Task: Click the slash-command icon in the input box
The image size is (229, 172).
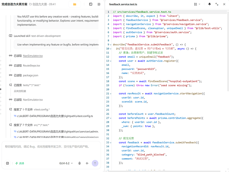Action: point(8,163)
